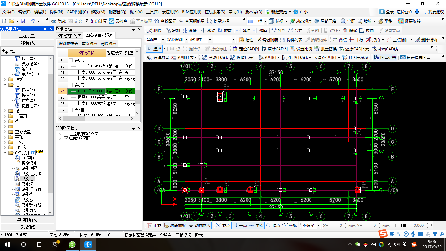Open the BIM应用(I) menu
The width and height of the screenshot is (446, 251).
click(192, 12)
